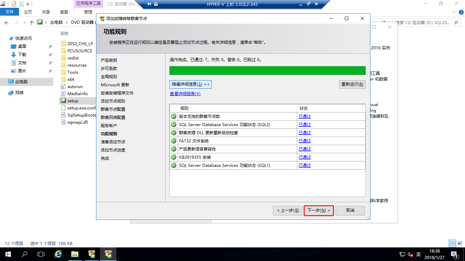The height and width of the screenshot is (261, 465).
Task: Open 已通过 status for 群集资源 DLL 更新重新启动检查
Action: pyautogui.click(x=305, y=133)
